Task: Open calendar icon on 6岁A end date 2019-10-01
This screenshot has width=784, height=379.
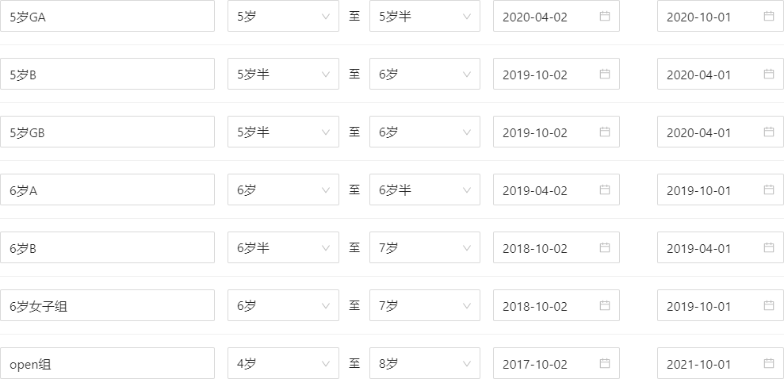Action: coord(769,189)
